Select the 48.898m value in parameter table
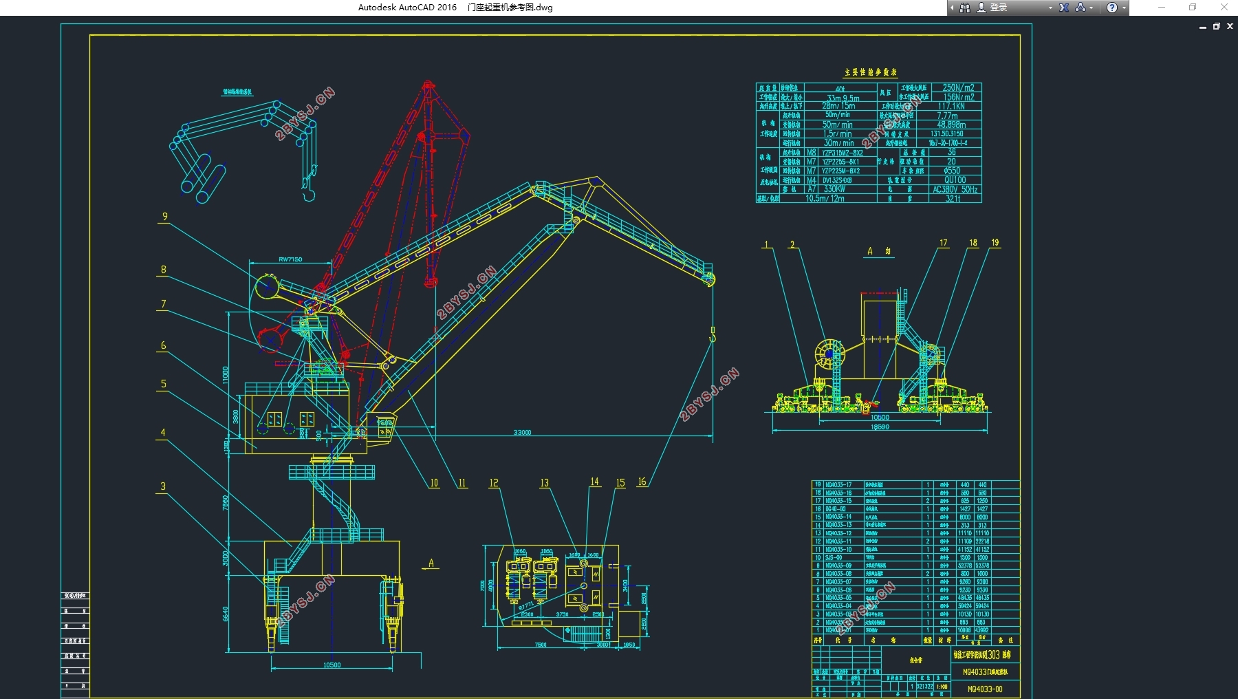This screenshot has height=699, width=1238. tap(951, 125)
